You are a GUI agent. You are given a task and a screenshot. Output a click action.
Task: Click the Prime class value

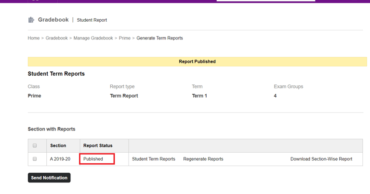35,96
